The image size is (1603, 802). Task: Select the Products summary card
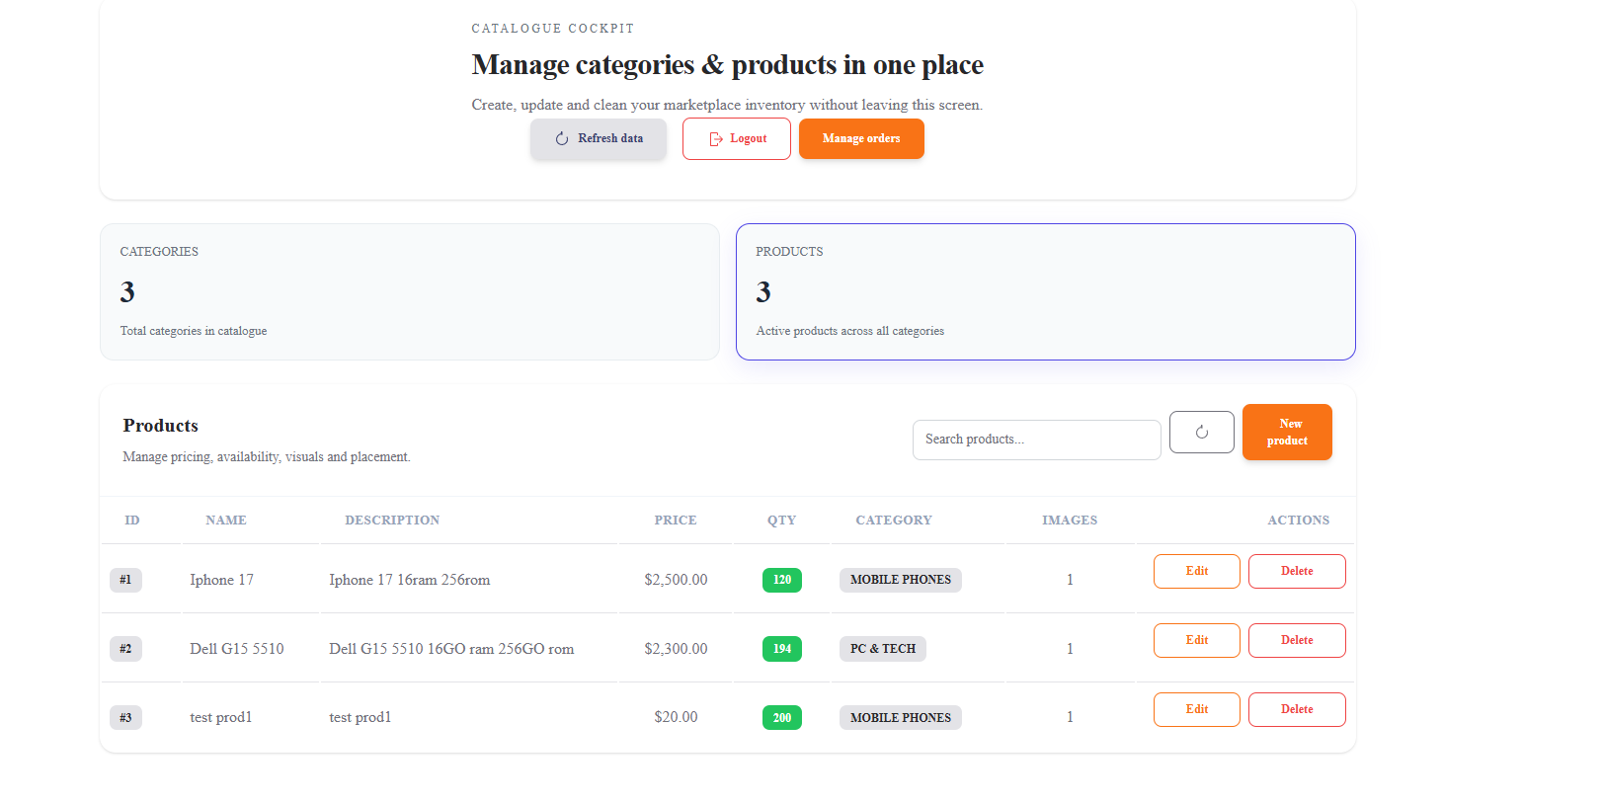[1046, 291]
